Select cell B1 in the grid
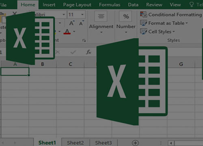The image size is (203, 146). pos(43,71)
